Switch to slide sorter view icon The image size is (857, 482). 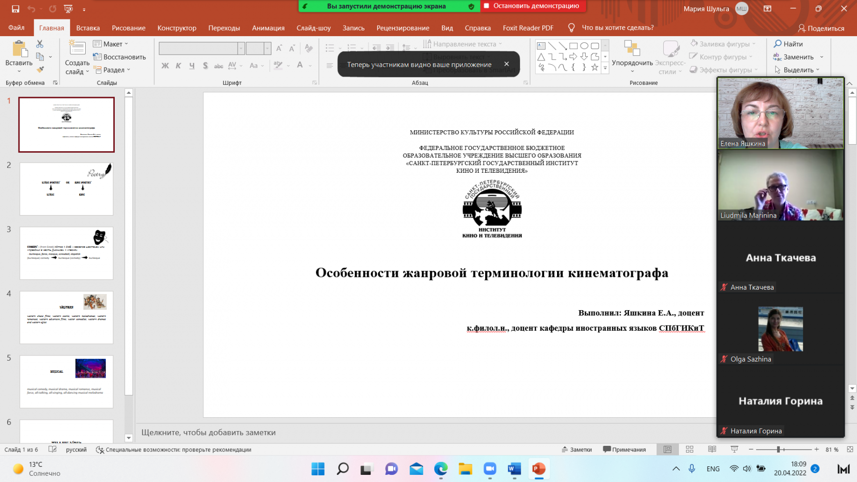(689, 449)
